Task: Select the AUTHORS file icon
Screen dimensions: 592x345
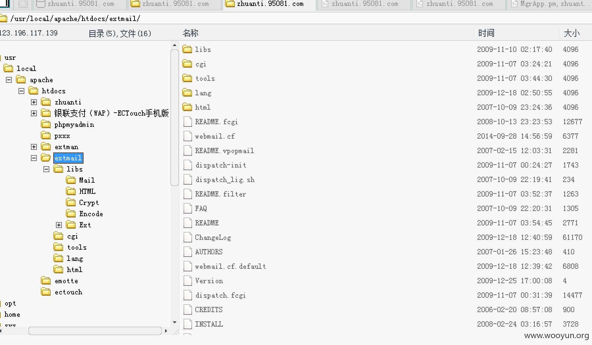Action: (188, 252)
